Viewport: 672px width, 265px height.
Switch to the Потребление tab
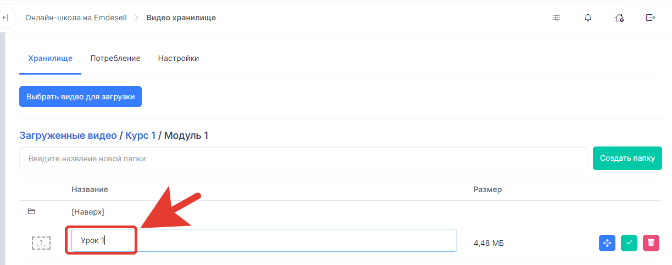tap(115, 58)
